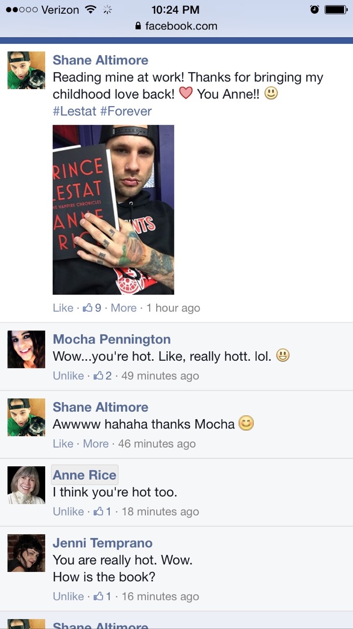Tap the padlock icon beside facebook.com
The image size is (353, 629).
(x=138, y=26)
